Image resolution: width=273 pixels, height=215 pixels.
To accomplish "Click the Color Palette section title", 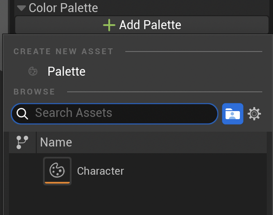I will (x=63, y=8).
